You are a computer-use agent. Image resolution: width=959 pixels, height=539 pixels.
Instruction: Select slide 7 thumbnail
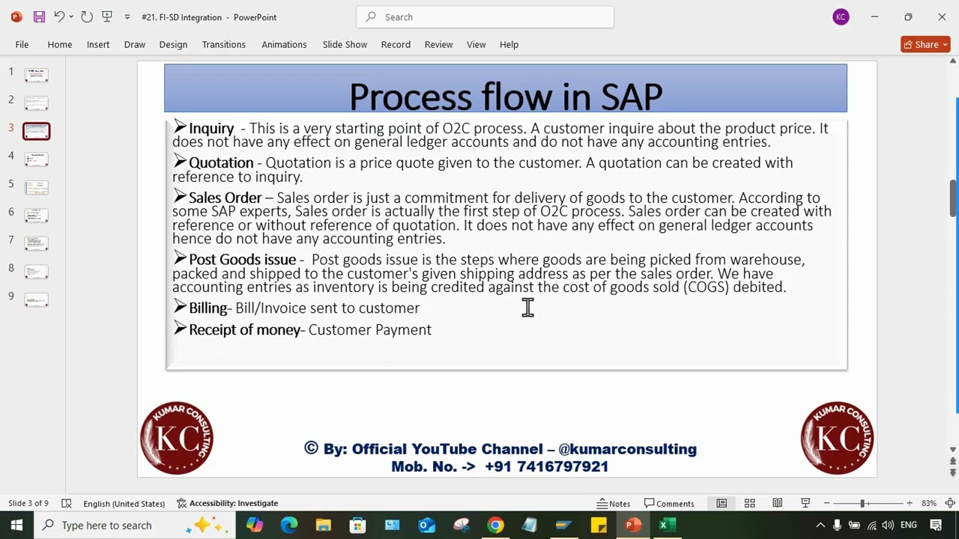(x=37, y=243)
